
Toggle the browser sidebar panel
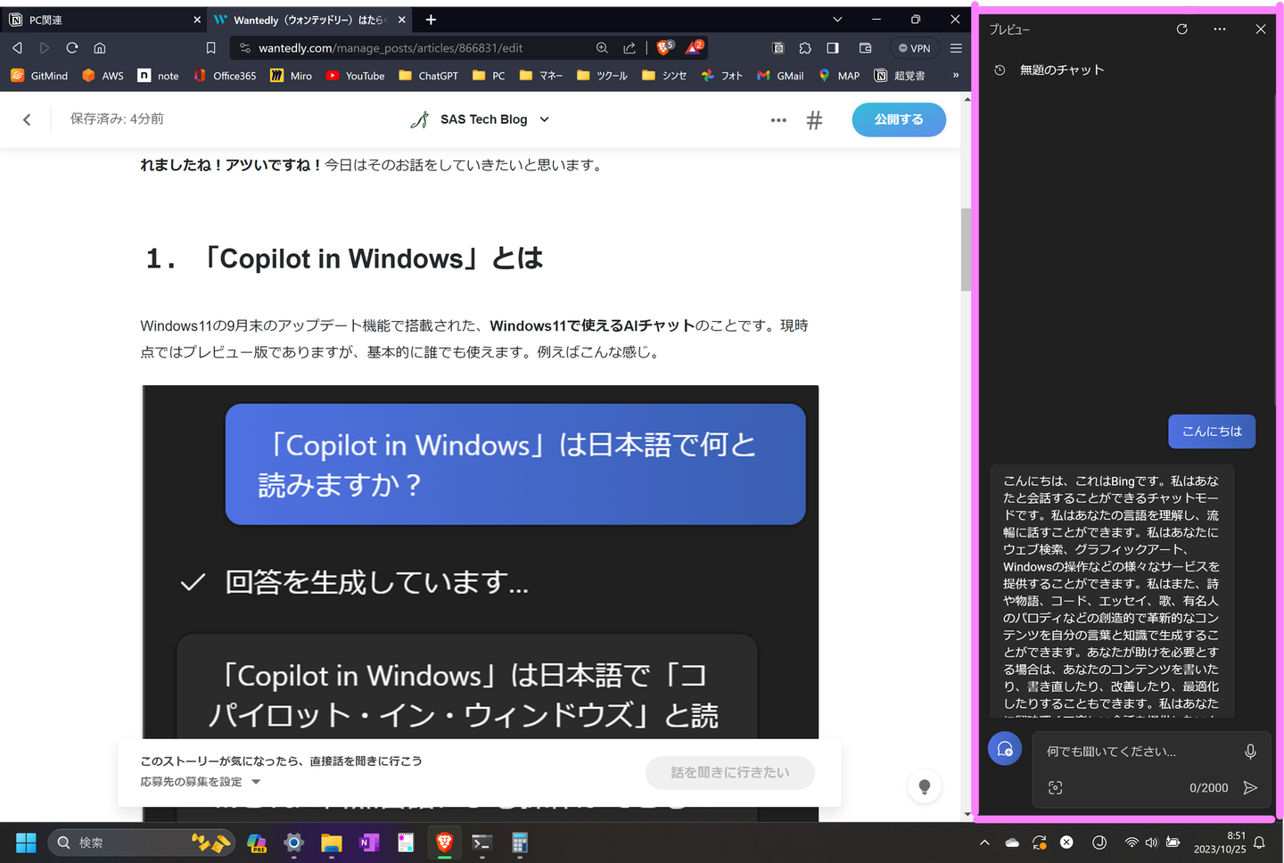pos(833,48)
